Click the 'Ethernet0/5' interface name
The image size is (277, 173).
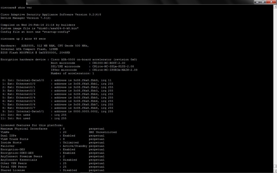click(x=26, y=101)
